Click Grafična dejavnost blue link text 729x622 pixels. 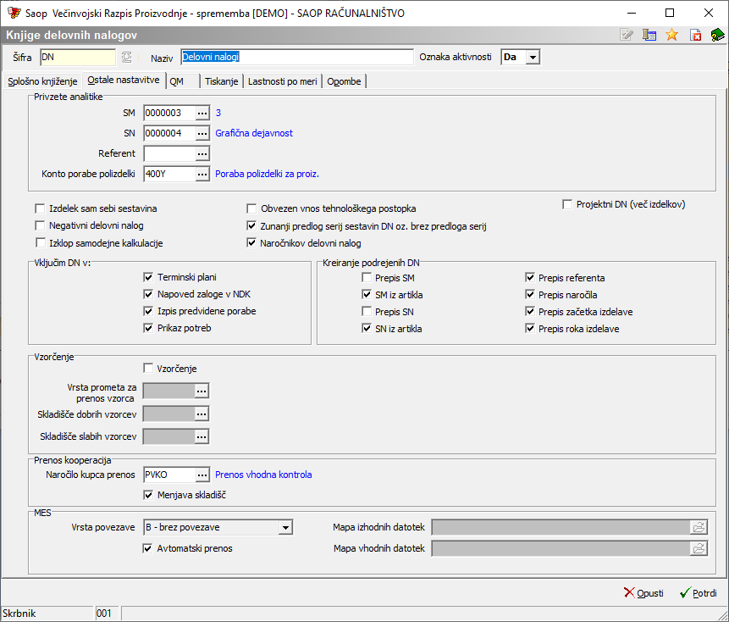[254, 134]
